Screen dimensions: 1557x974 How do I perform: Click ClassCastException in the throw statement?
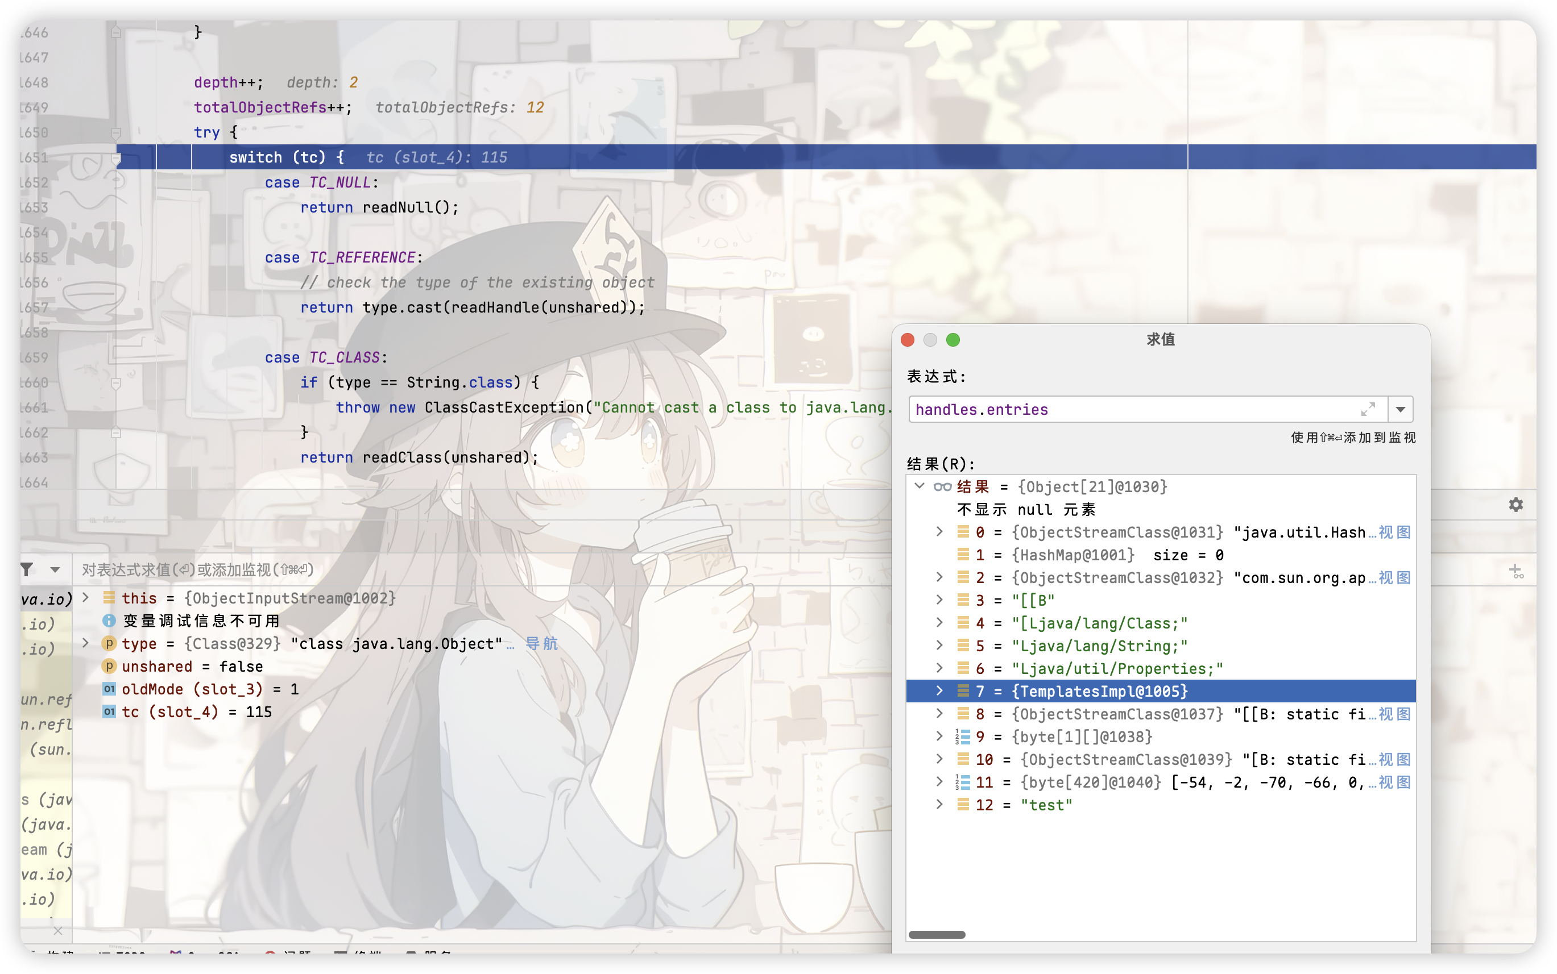tap(504, 407)
